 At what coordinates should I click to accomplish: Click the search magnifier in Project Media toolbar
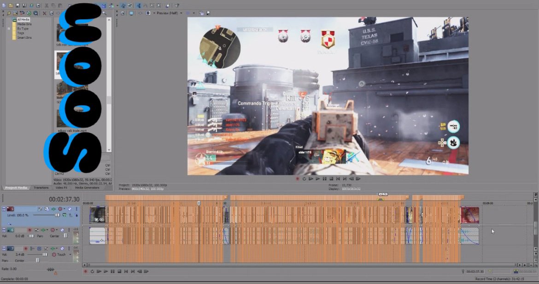(104, 13)
